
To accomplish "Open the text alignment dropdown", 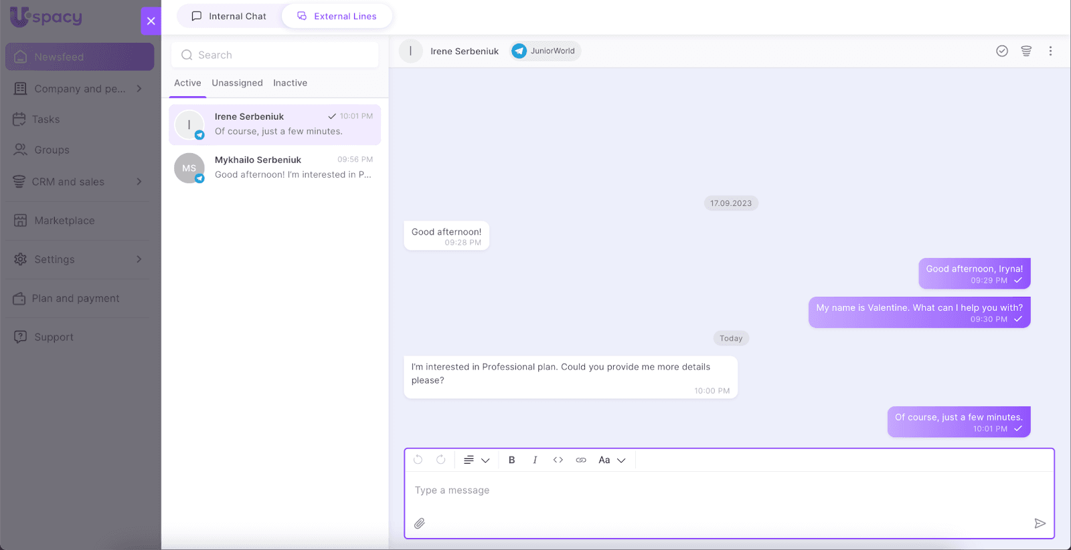I will 477,460.
